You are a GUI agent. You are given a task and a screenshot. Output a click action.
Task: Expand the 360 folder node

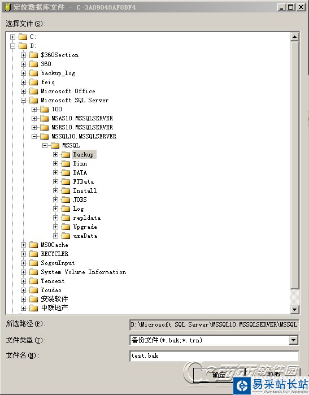click(23, 64)
